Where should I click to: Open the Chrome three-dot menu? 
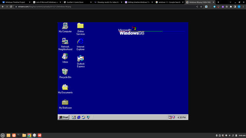pos(243,7)
